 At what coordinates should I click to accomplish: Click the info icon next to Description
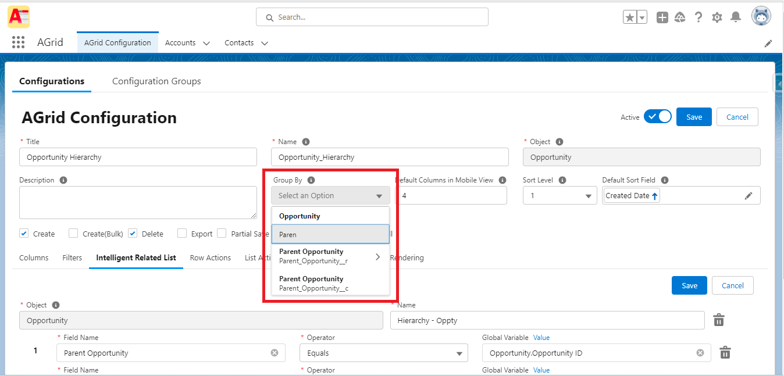(63, 180)
